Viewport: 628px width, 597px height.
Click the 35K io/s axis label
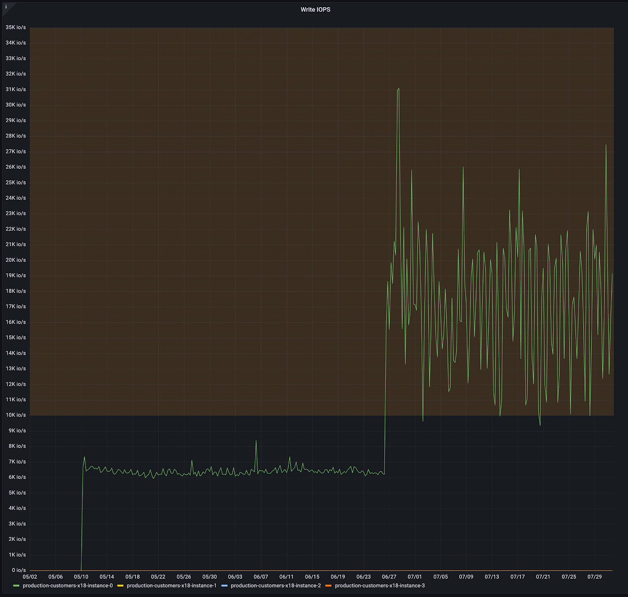point(16,27)
